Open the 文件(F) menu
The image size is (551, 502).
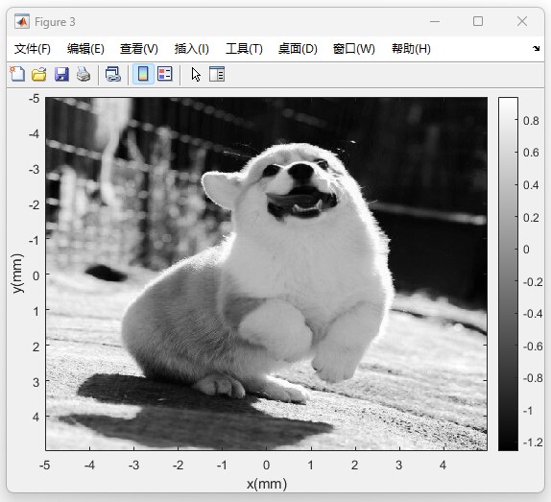pos(33,49)
